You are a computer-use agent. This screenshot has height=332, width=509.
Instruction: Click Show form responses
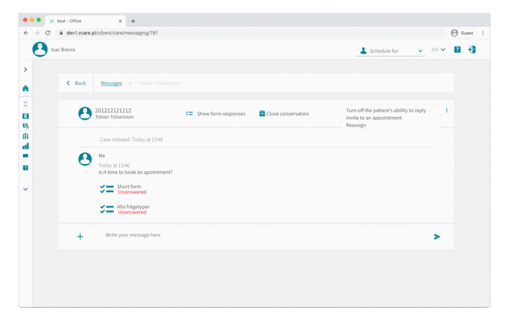(x=215, y=114)
